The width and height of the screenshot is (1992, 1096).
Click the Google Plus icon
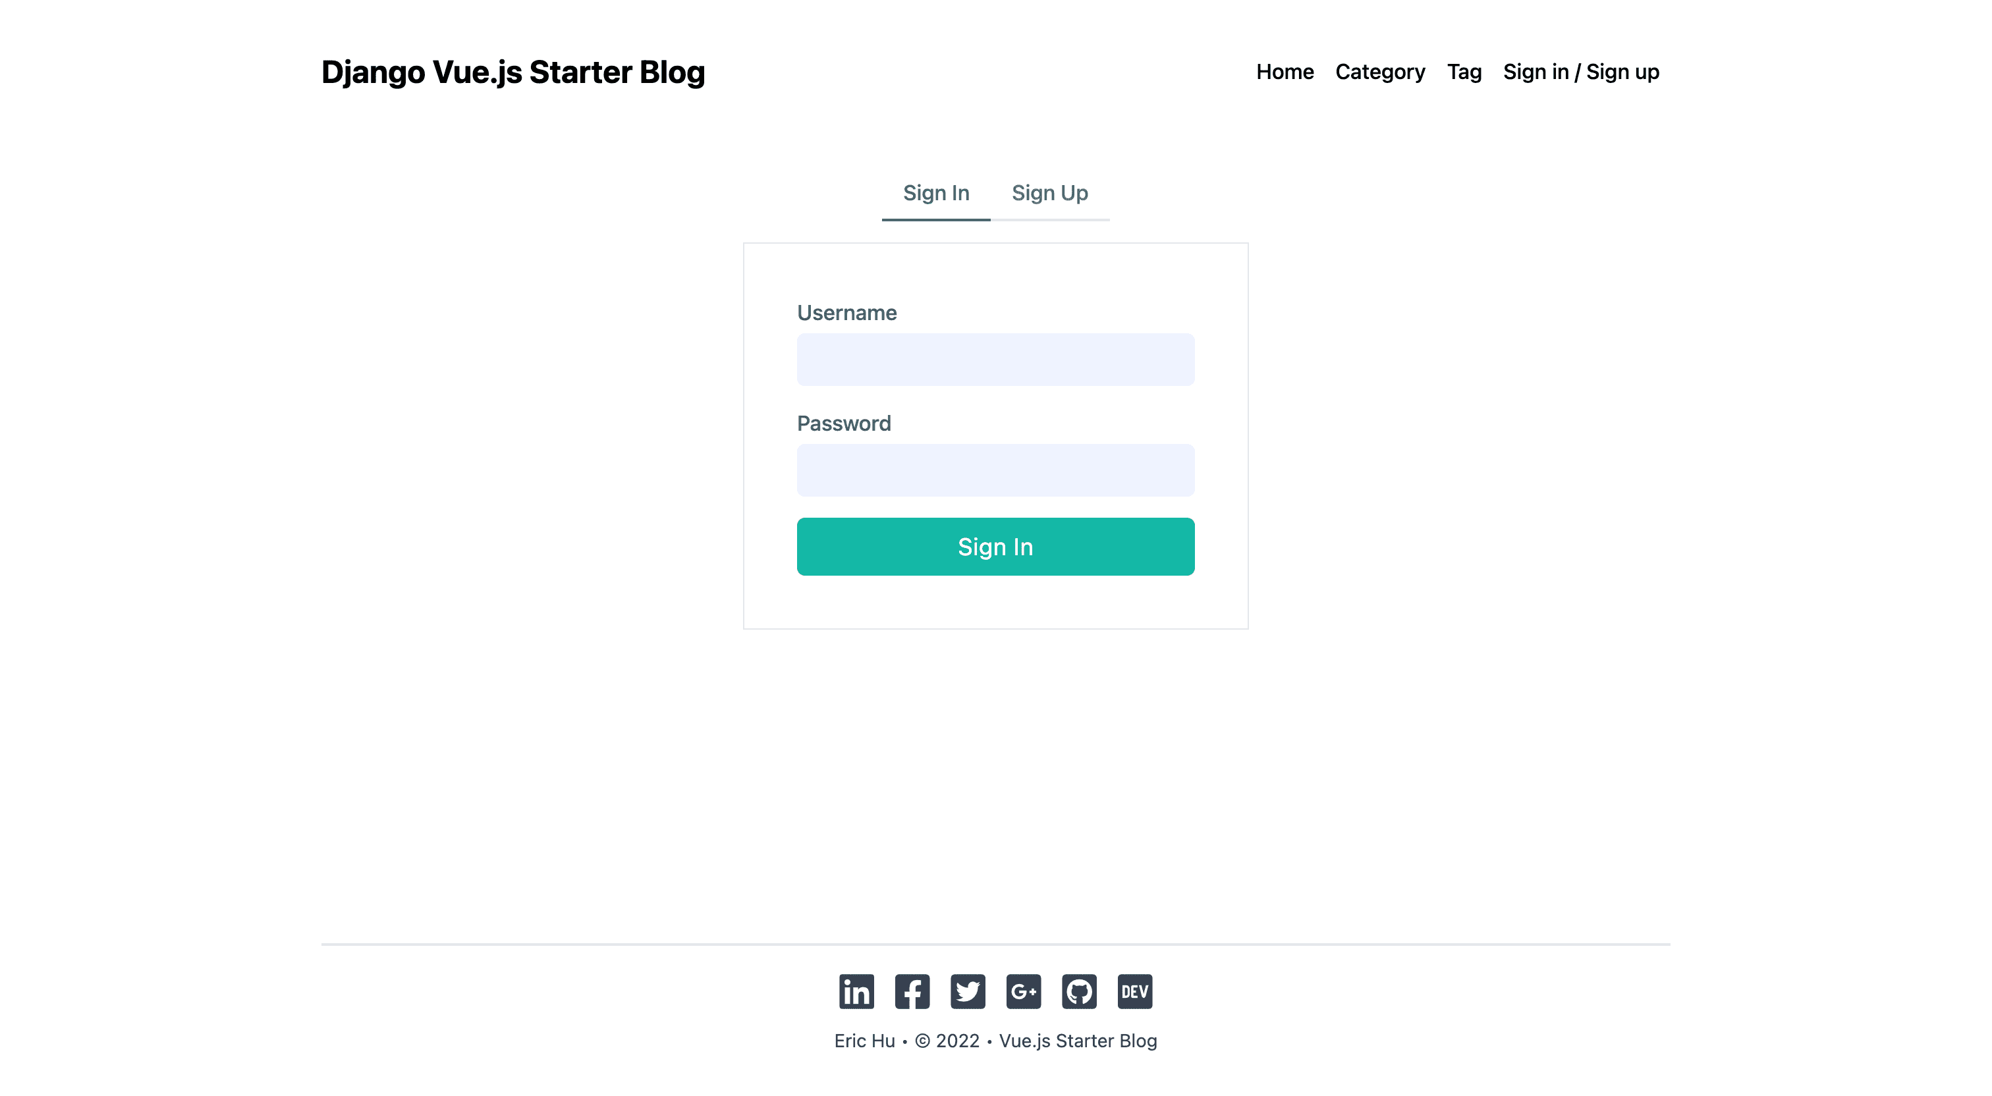click(1023, 991)
